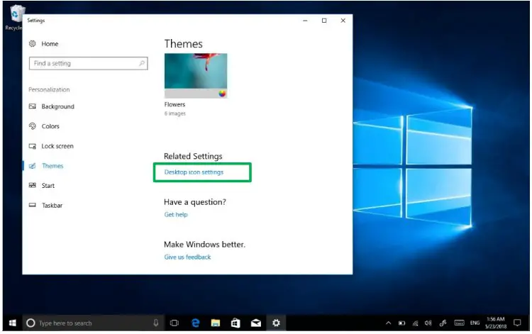Minimize the Settings window
Image resolution: width=532 pixels, height=334 pixels.
[x=305, y=21]
